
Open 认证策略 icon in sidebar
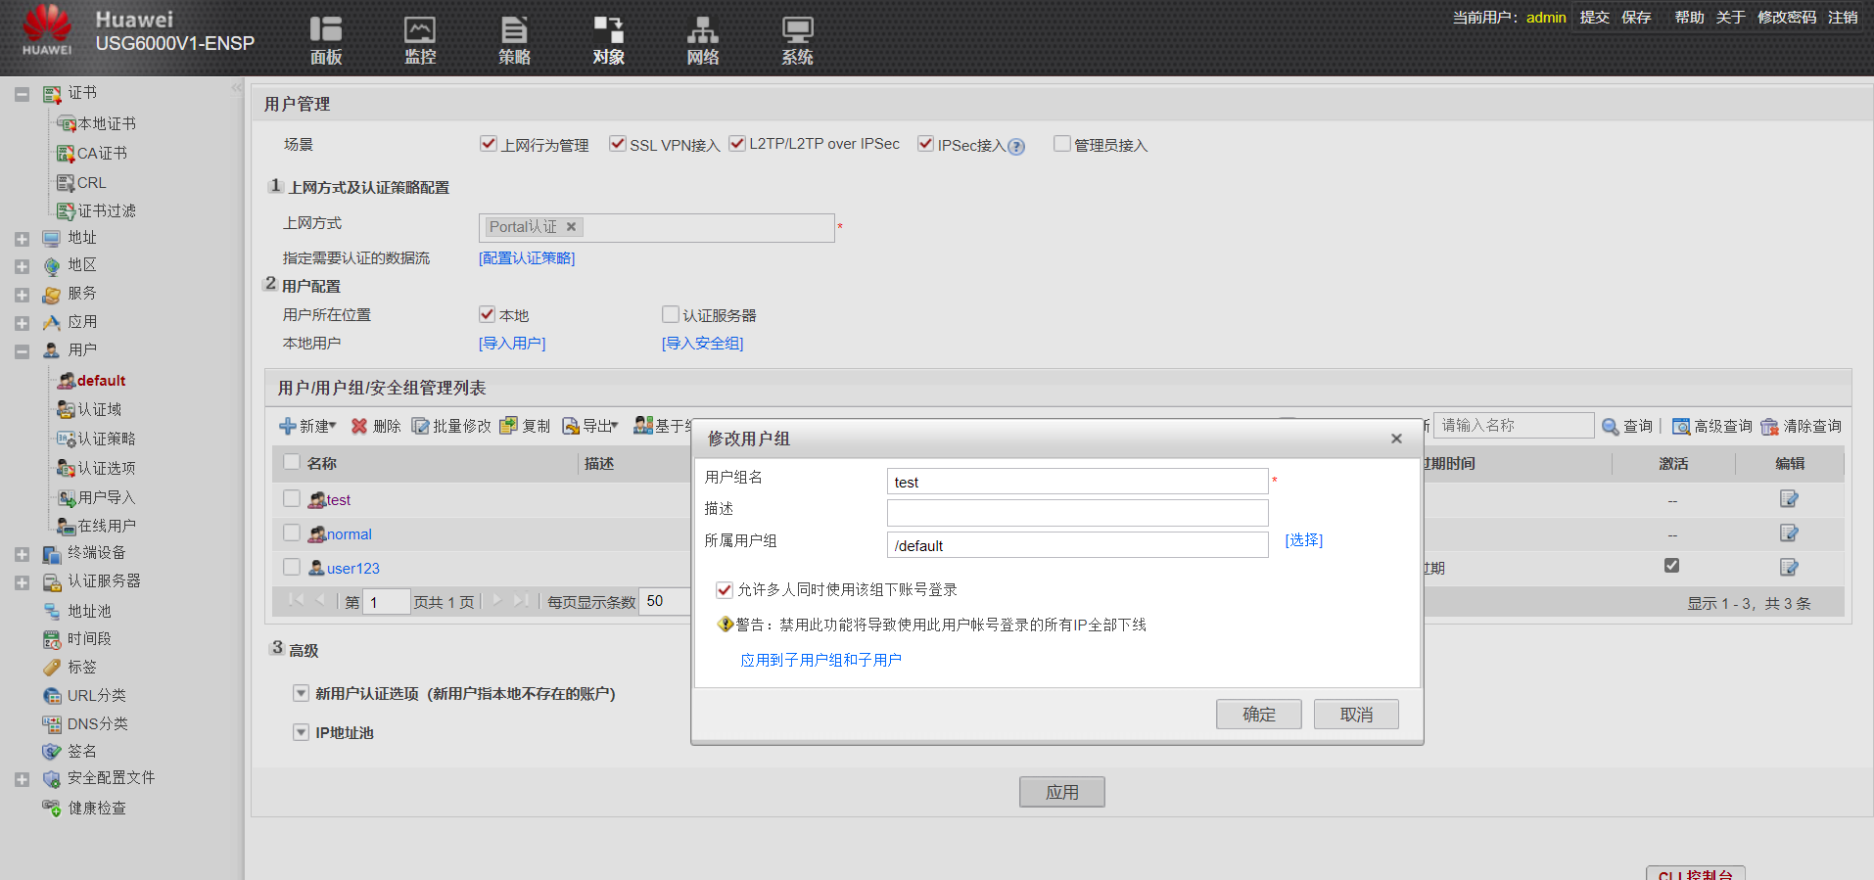pos(66,440)
